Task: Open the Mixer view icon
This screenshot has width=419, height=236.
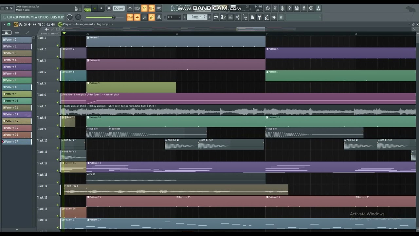Action: [238, 17]
